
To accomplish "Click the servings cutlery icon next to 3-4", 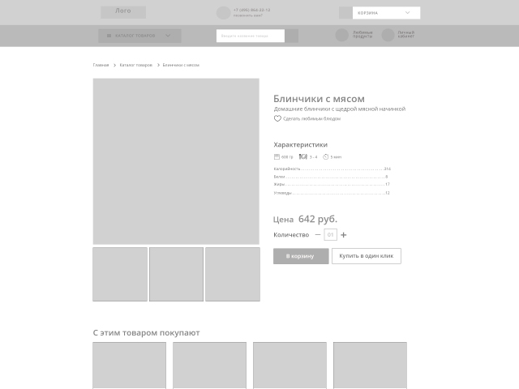I will tap(302, 156).
